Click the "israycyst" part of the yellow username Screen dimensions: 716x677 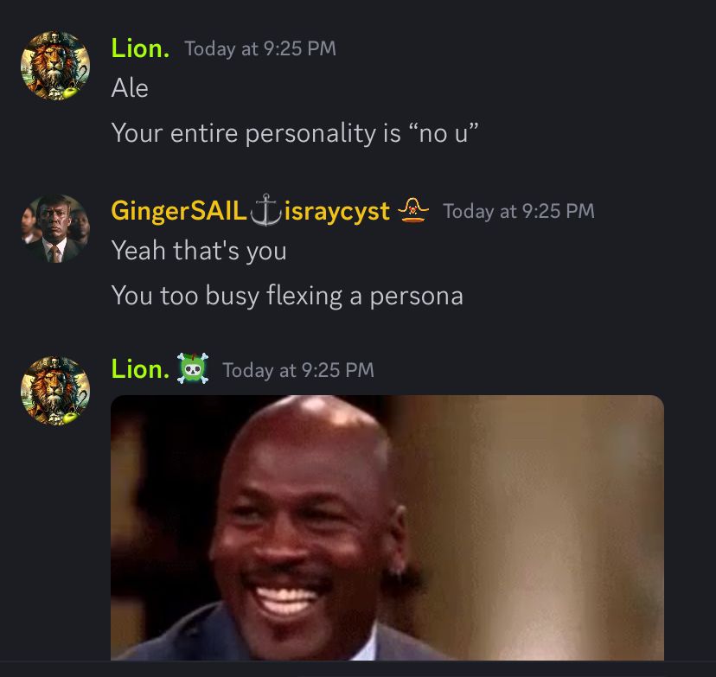pyautogui.click(x=337, y=211)
